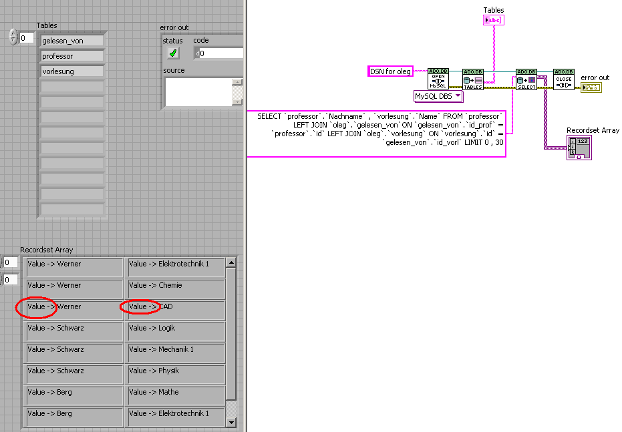This screenshot has height=432, width=622.
Task: Select cell Value -> Elektrotechnik 1 in first row
Action: (x=175, y=267)
